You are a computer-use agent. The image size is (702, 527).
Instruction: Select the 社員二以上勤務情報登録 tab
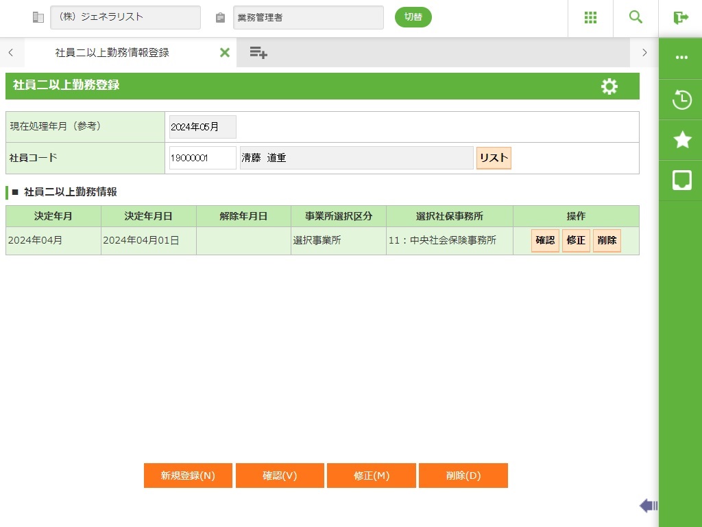112,53
